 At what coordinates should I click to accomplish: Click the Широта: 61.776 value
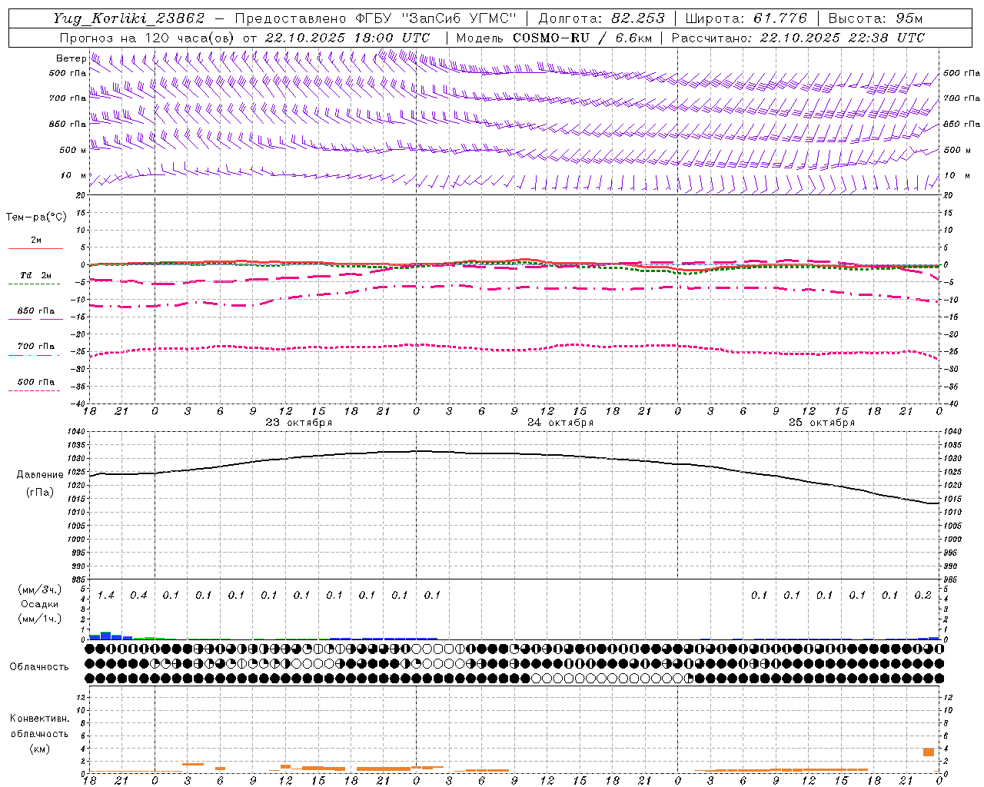(746, 18)
